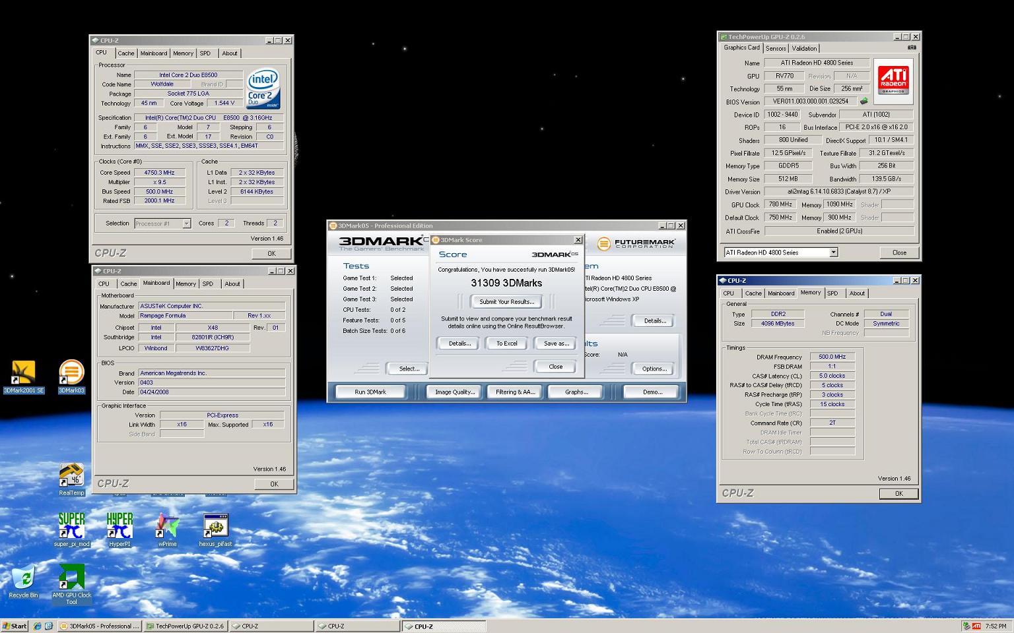1014x633 pixels.
Task: Open Image Quality in 3DMark05
Action: 454,392
